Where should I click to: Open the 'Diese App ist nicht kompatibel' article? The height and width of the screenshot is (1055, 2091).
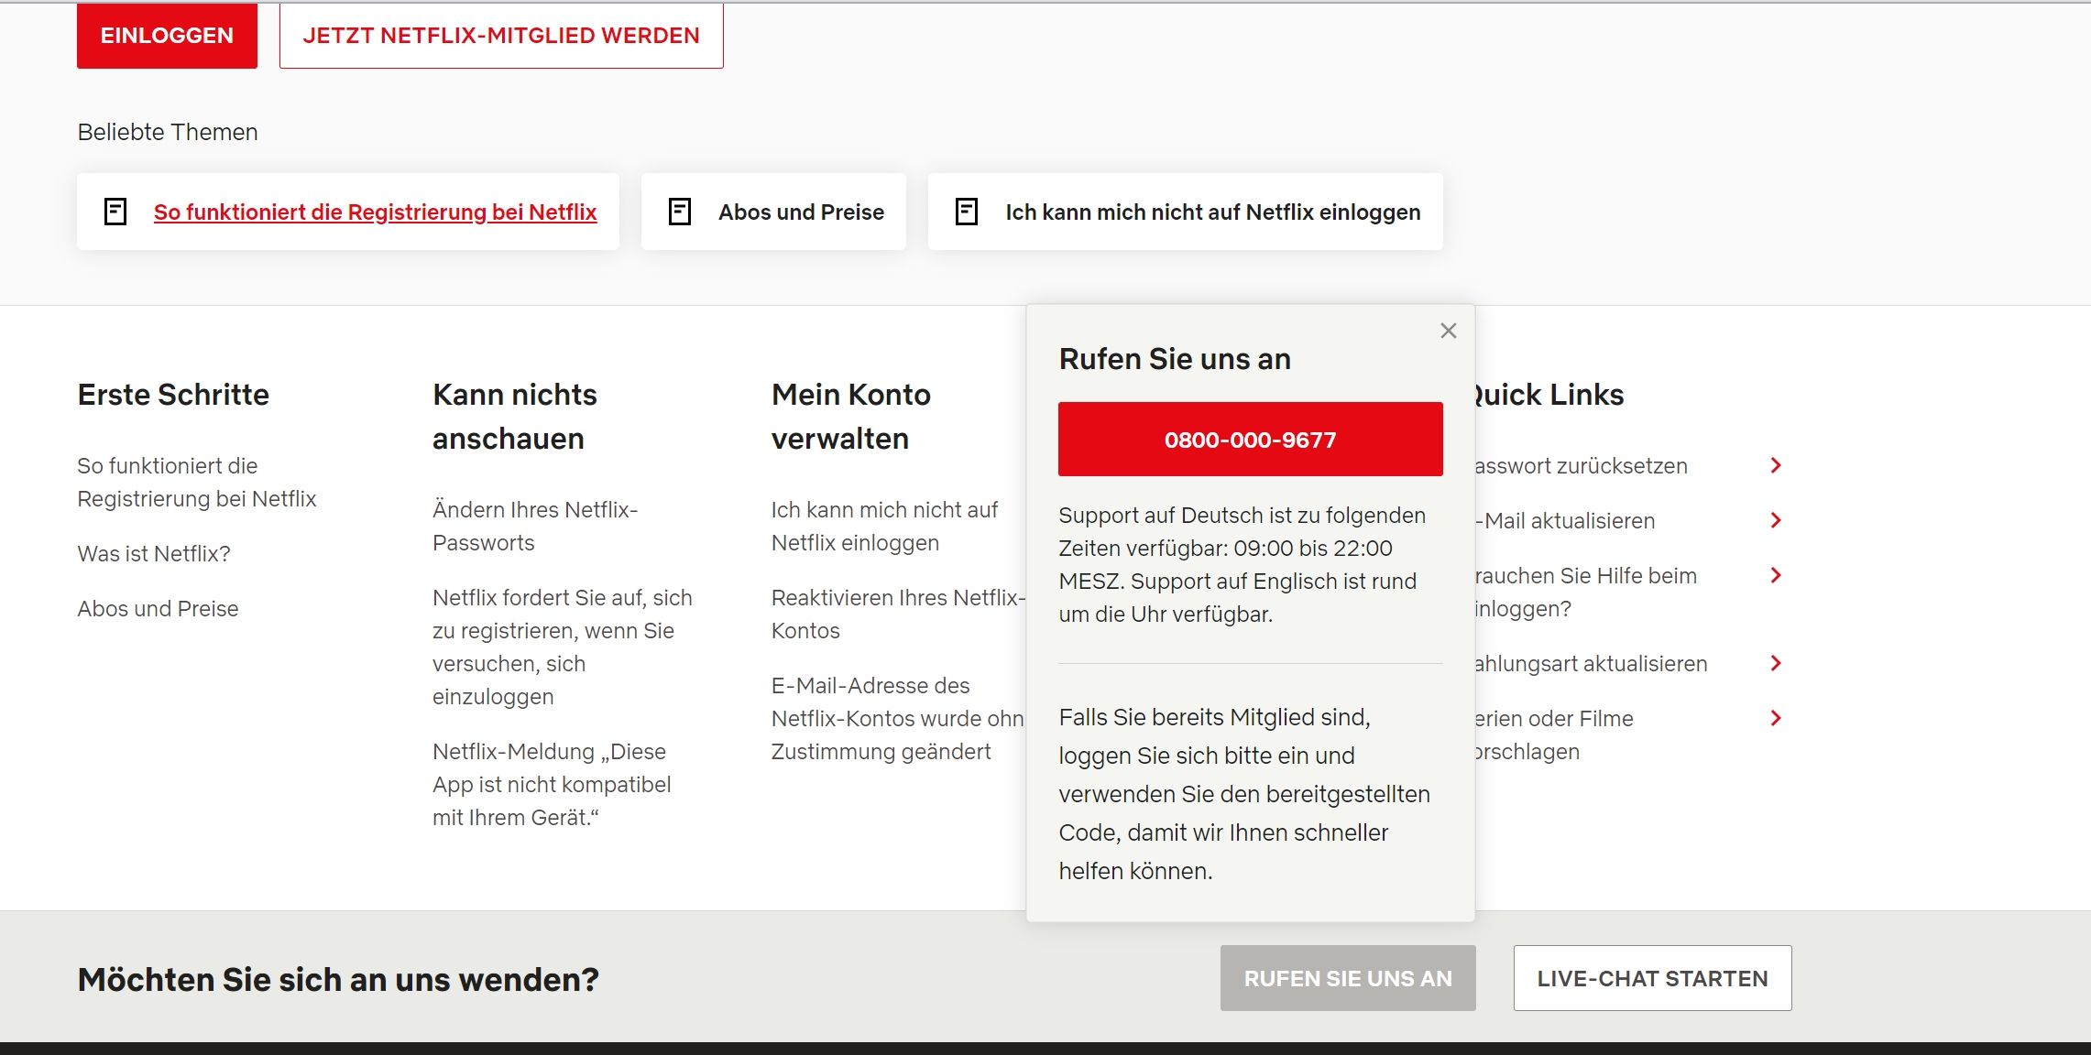click(x=551, y=784)
